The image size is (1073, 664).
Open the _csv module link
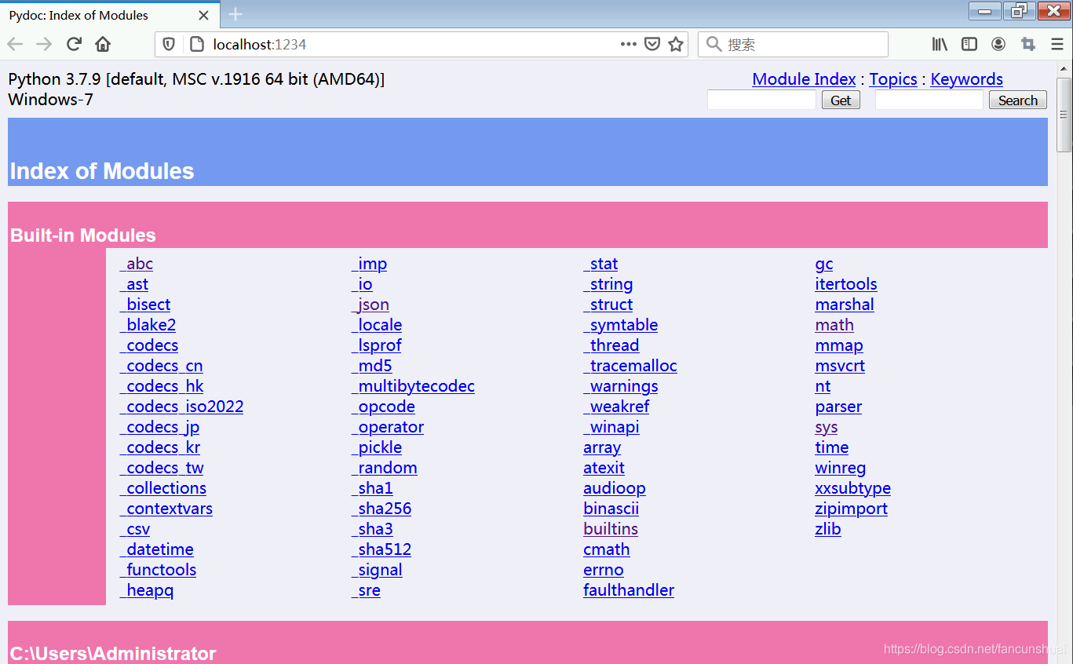tap(135, 529)
